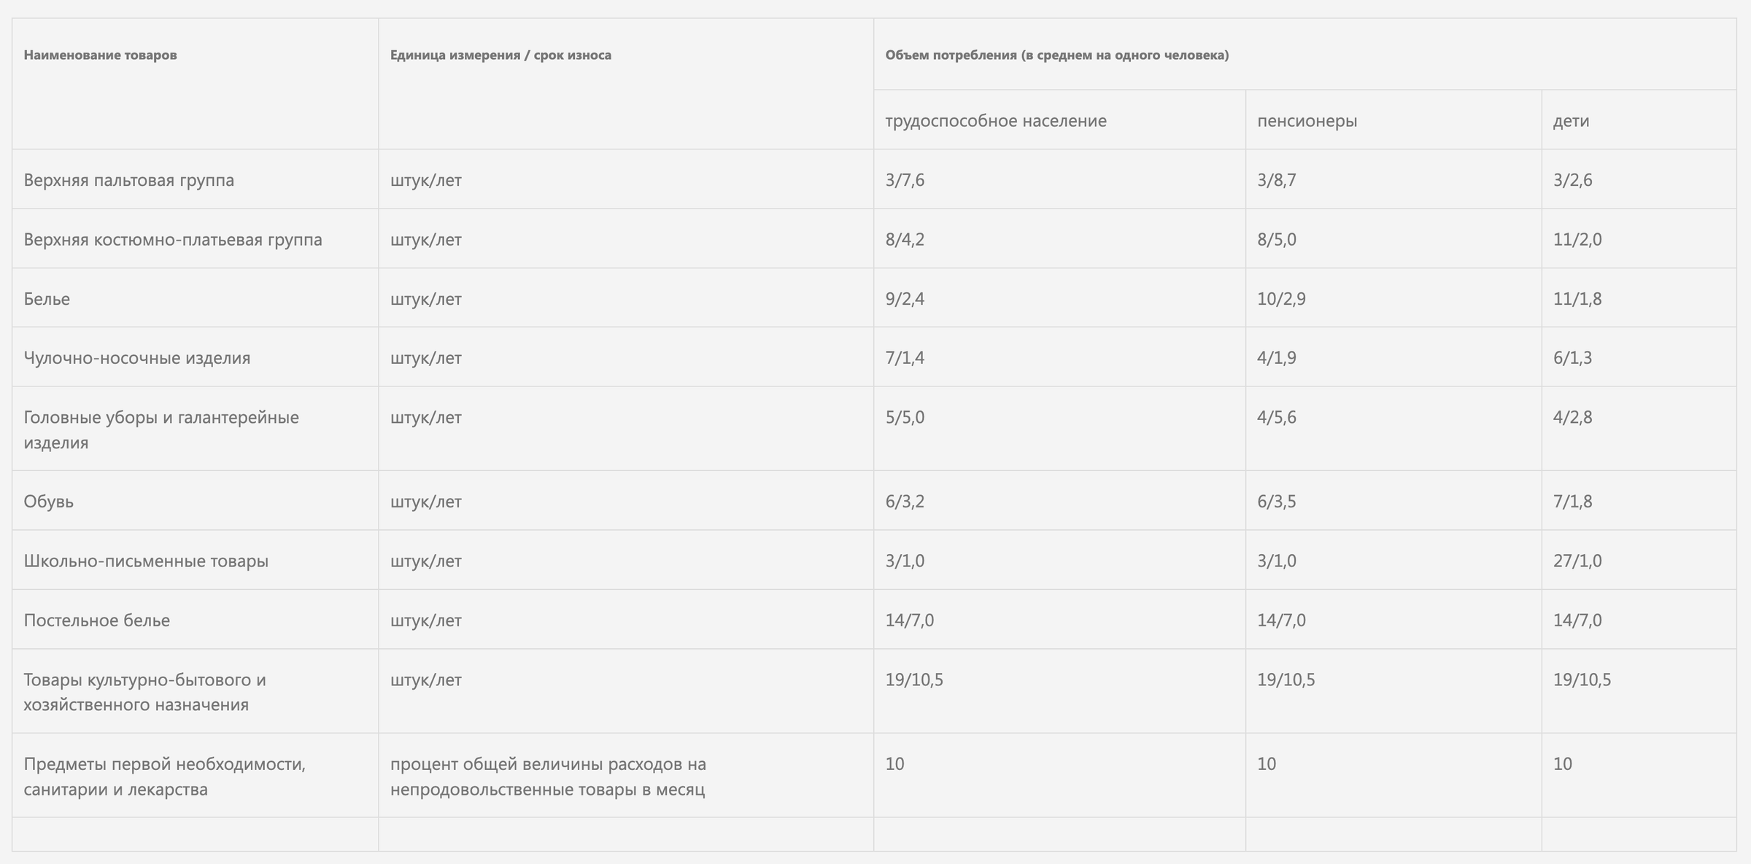Click the 'Наименование товаров' column header

pyautogui.click(x=100, y=55)
